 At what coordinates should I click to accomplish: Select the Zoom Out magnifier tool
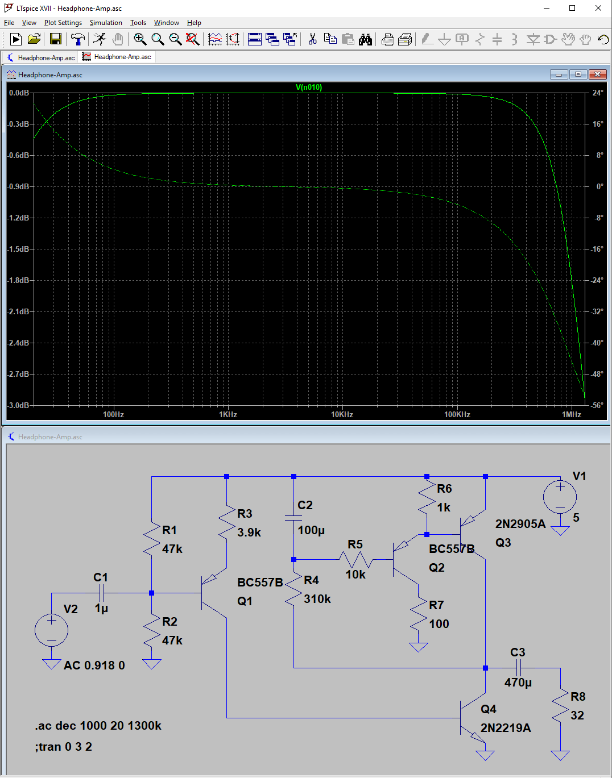[175, 39]
